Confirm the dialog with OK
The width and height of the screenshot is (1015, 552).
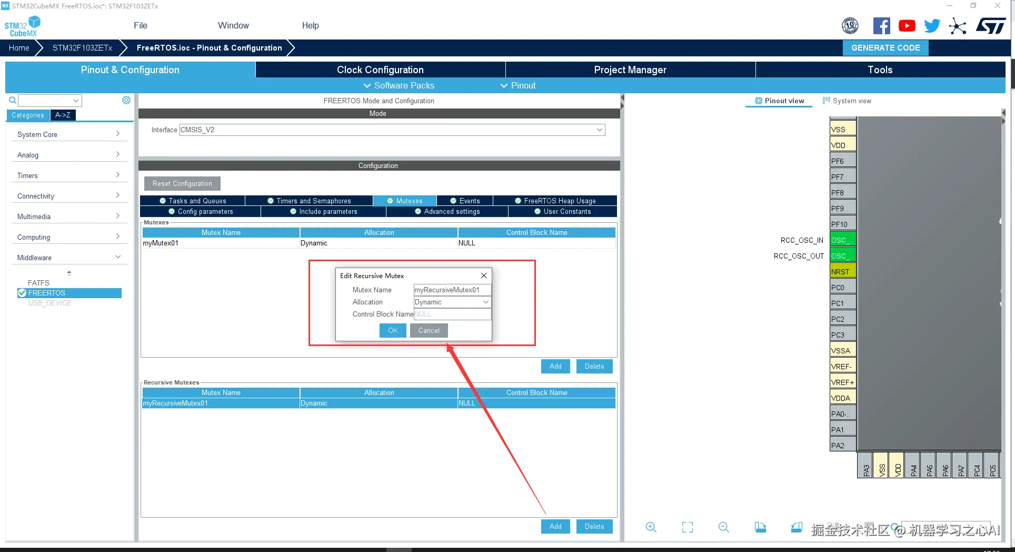click(x=393, y=330)
